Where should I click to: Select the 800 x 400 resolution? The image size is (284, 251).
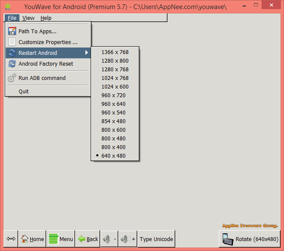115,147
